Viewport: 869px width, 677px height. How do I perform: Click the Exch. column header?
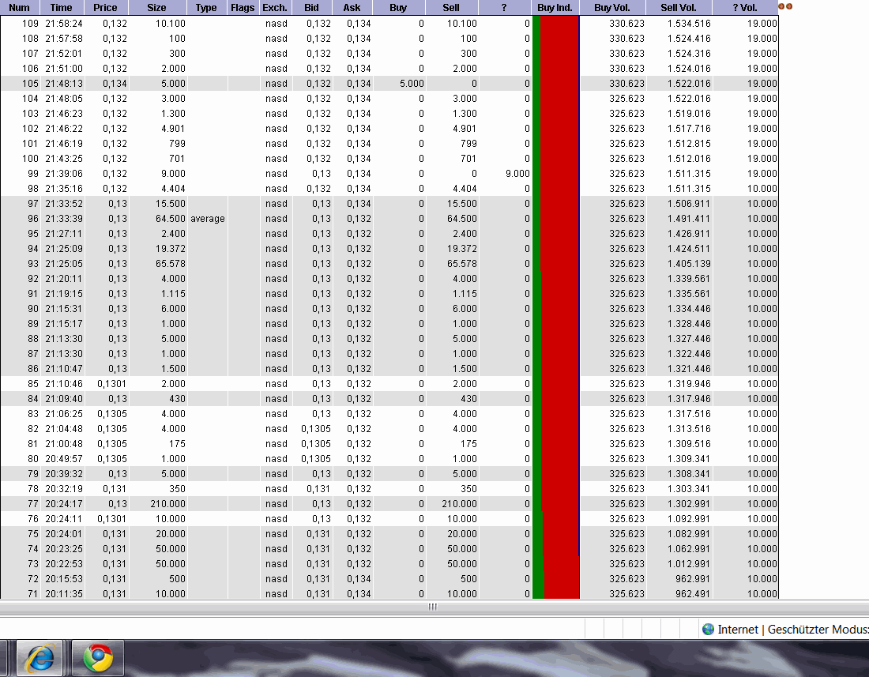pyautogui.click(x=275, y=8)
